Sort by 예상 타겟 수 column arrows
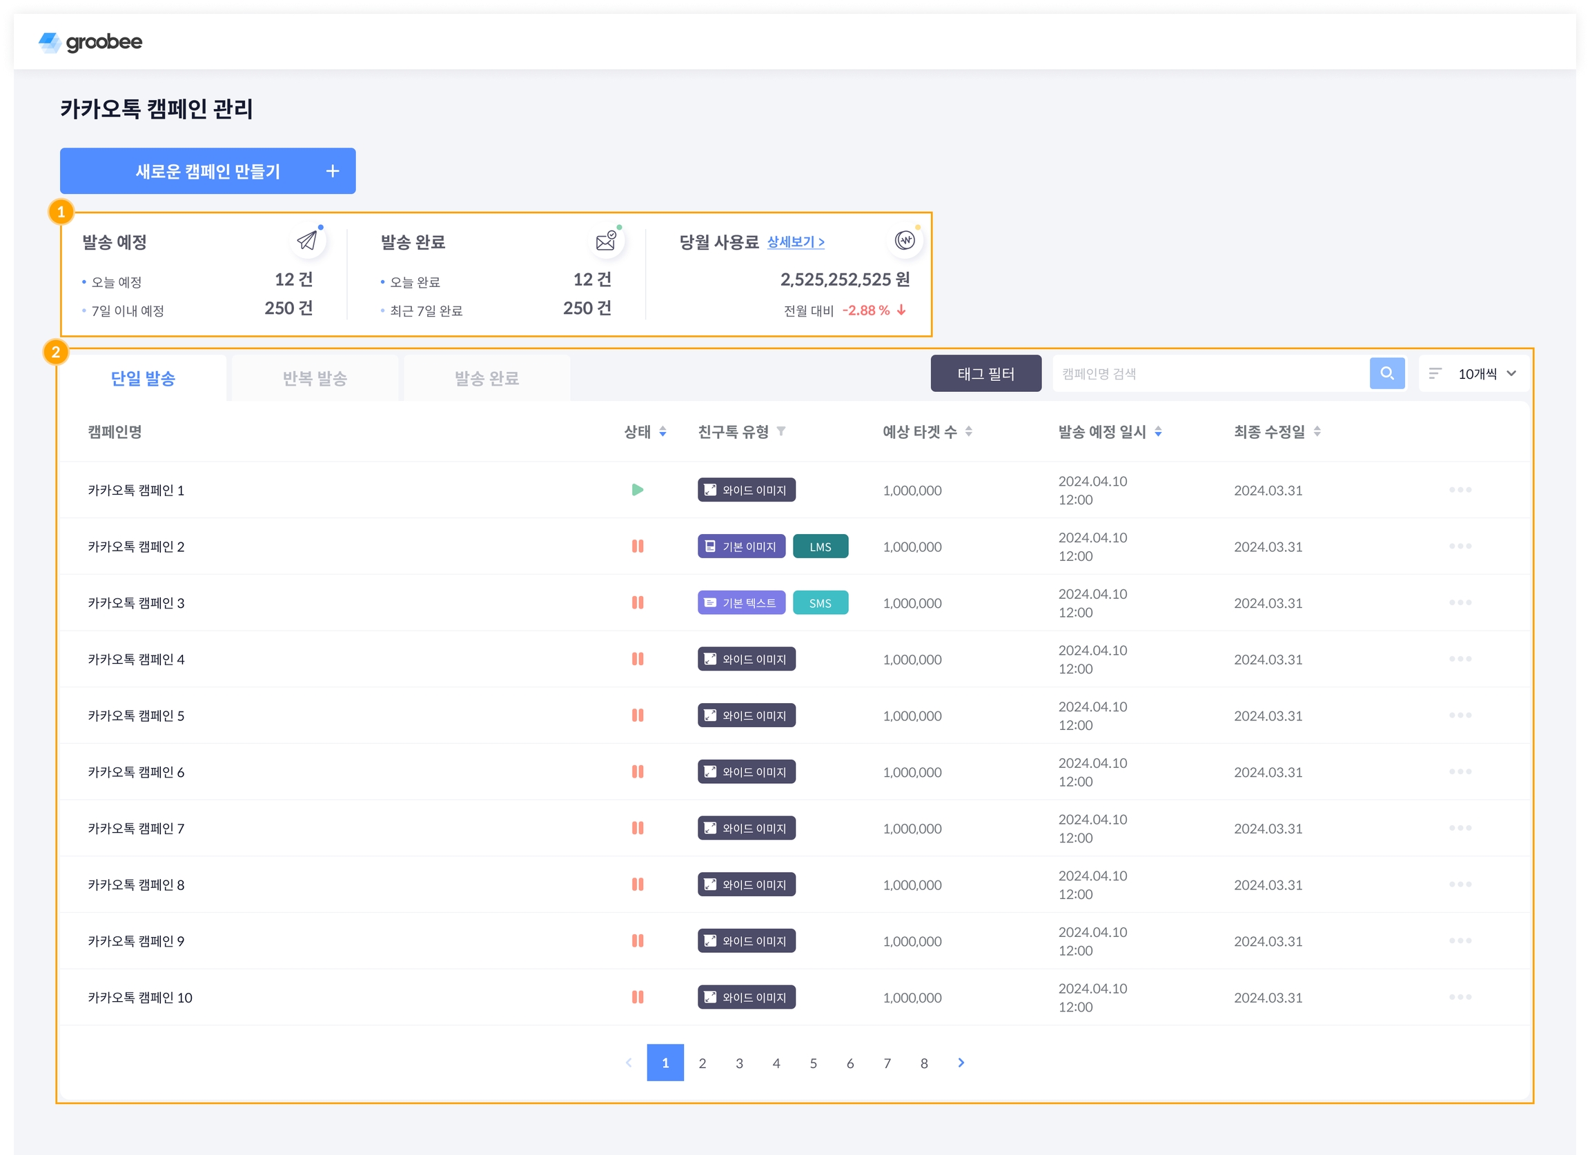The height and width of the screenshot is (1155, 1590). (968, 432)
